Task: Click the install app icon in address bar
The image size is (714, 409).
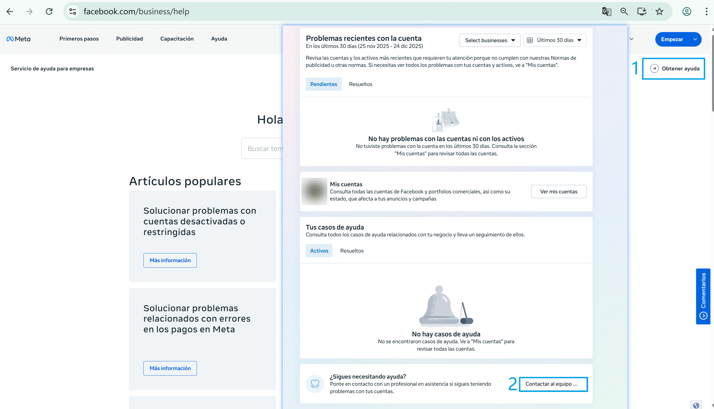Action: click(x=642, y=12)
